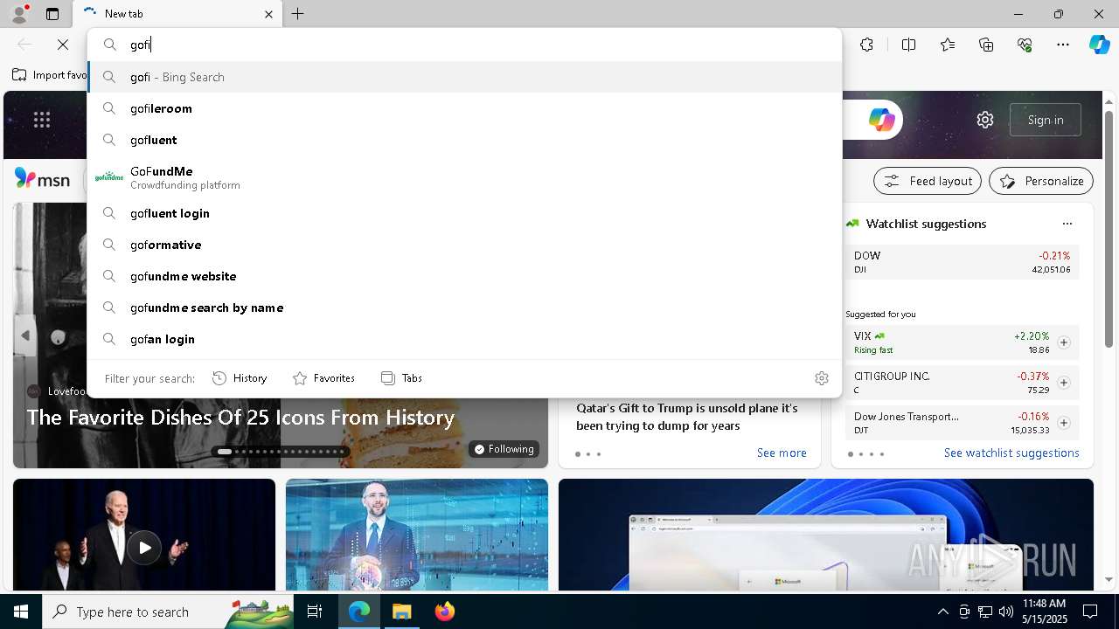Open the DOW stock row
This screenshot has height=629, width=1119.
coord(963,262)
